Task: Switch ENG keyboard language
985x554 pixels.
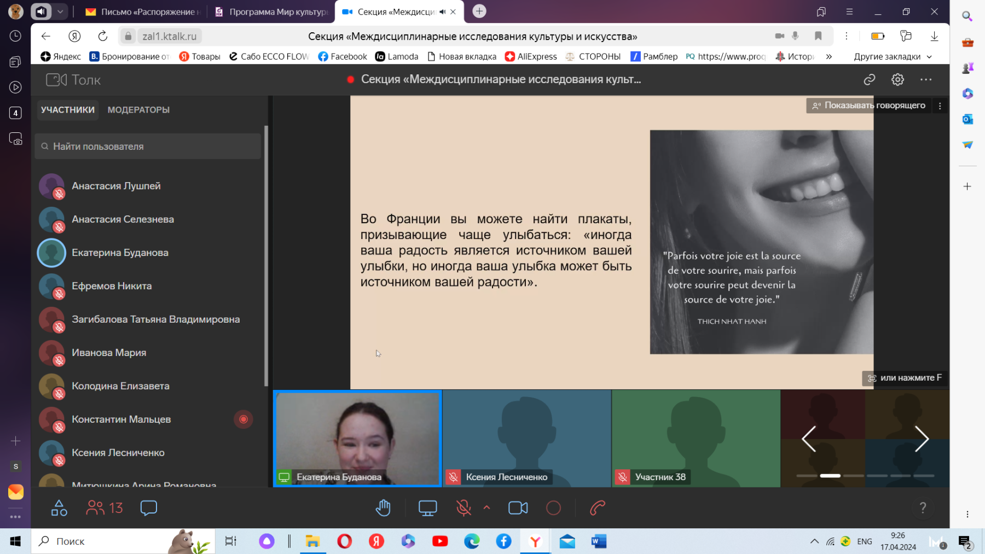Action: tap(865, 541)
